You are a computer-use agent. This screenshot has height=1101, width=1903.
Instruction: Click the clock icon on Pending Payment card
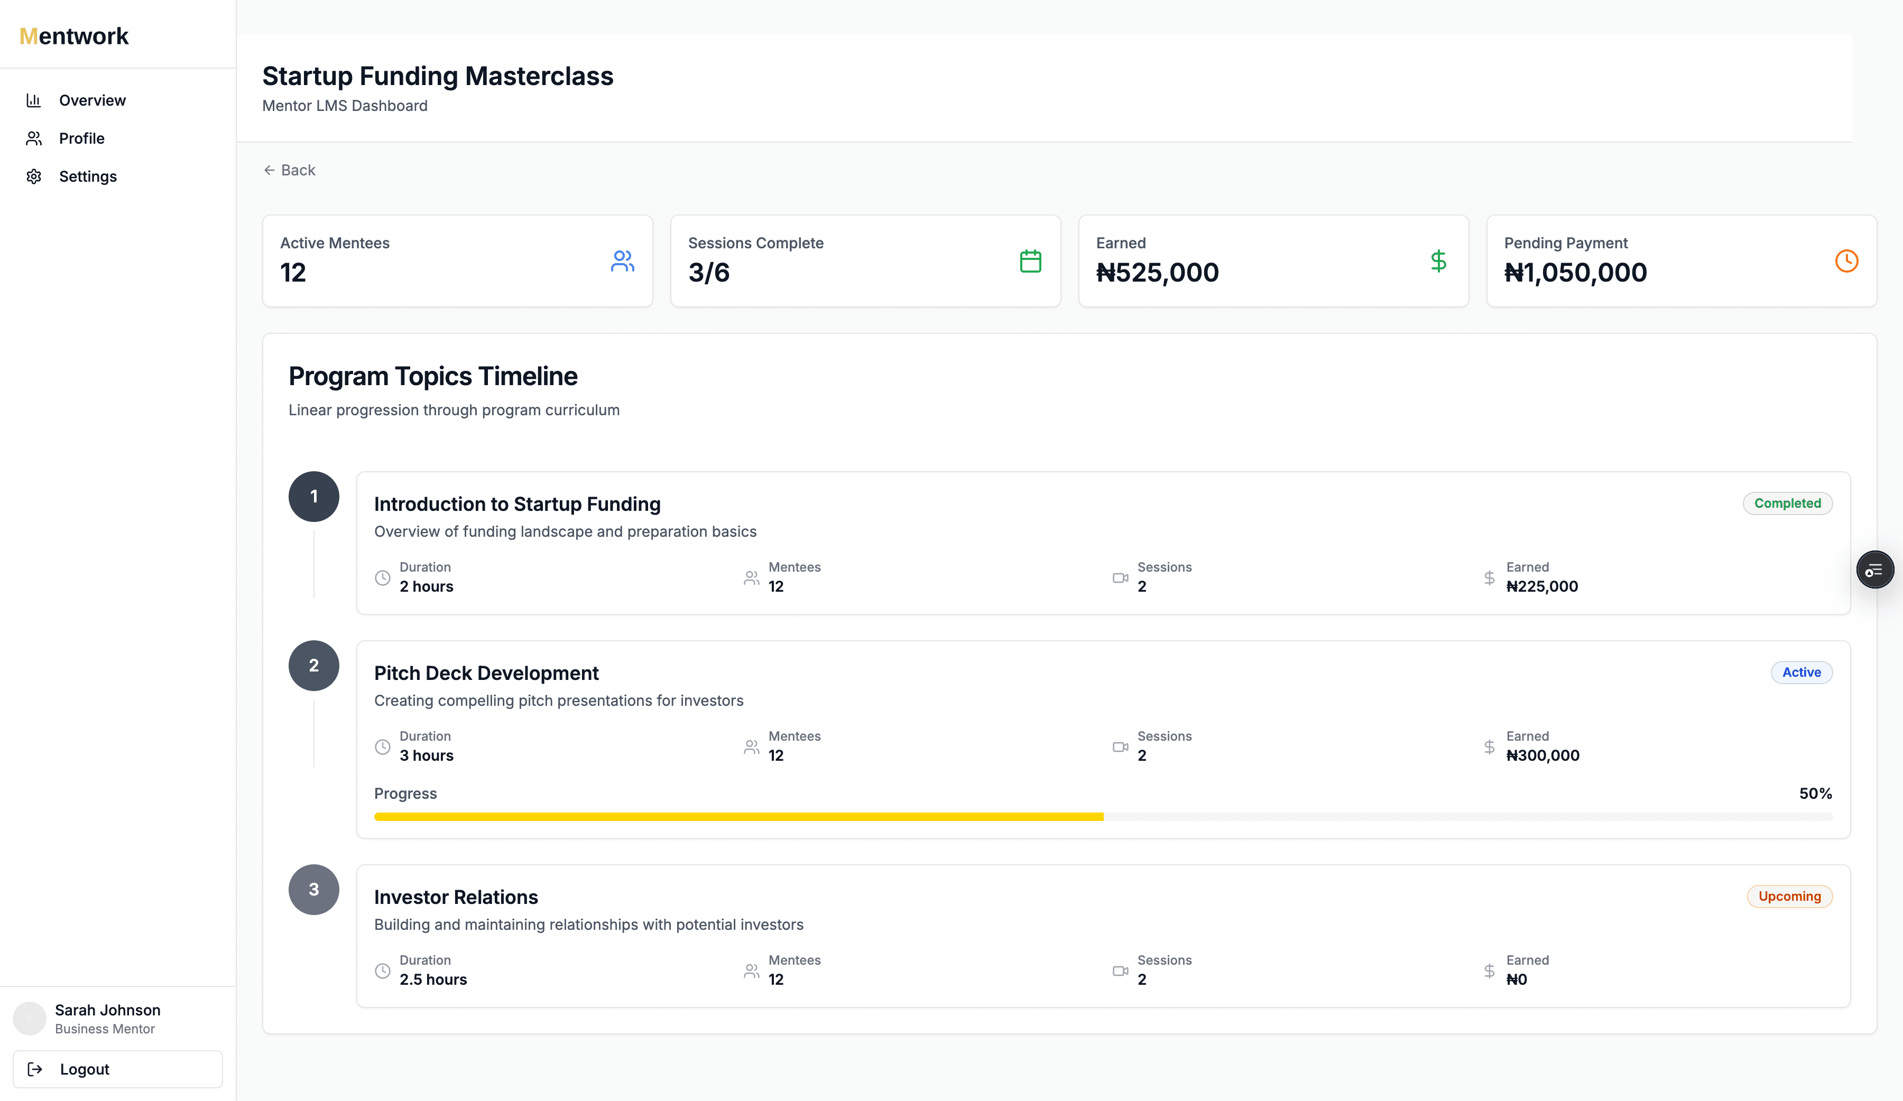[1846, 260]
